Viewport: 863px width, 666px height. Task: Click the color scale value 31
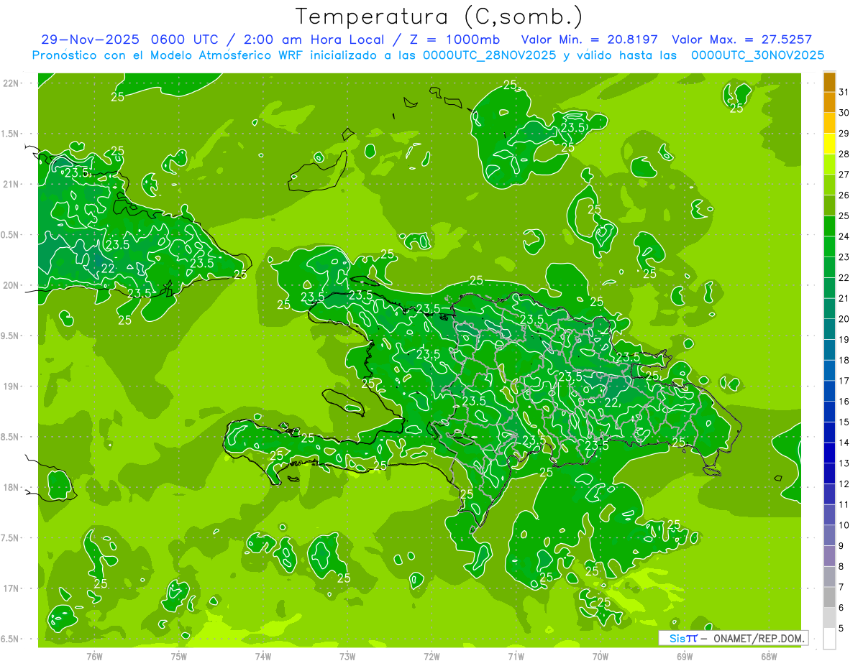coord(844,92)
